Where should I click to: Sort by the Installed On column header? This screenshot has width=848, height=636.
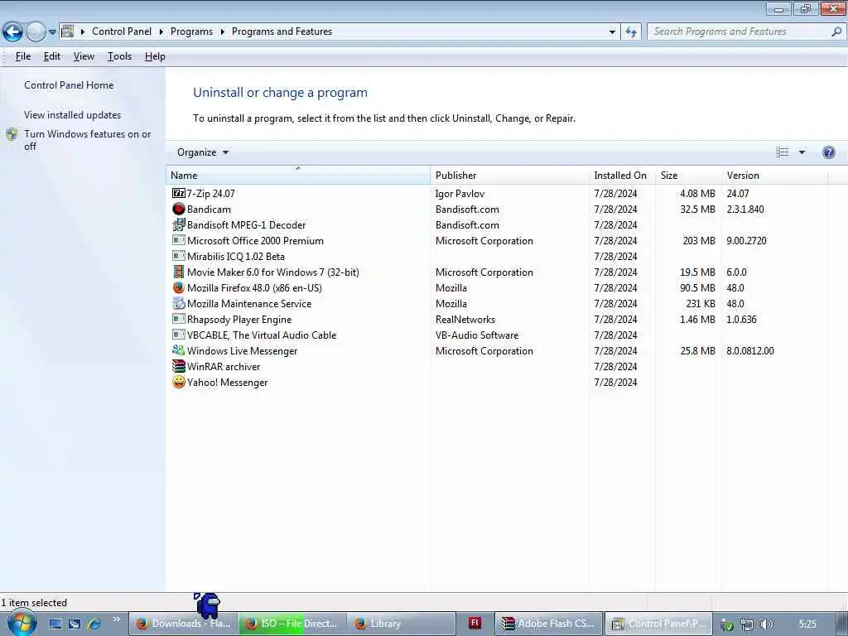622,176
